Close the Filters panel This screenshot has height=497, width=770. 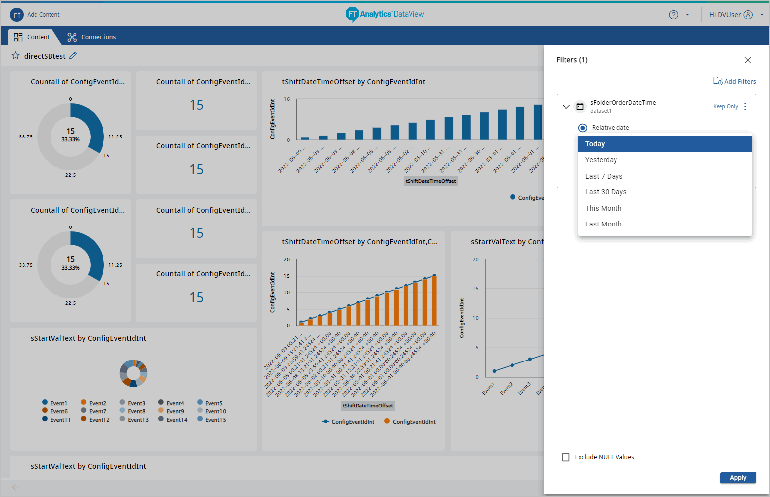(x=748, y=60)
